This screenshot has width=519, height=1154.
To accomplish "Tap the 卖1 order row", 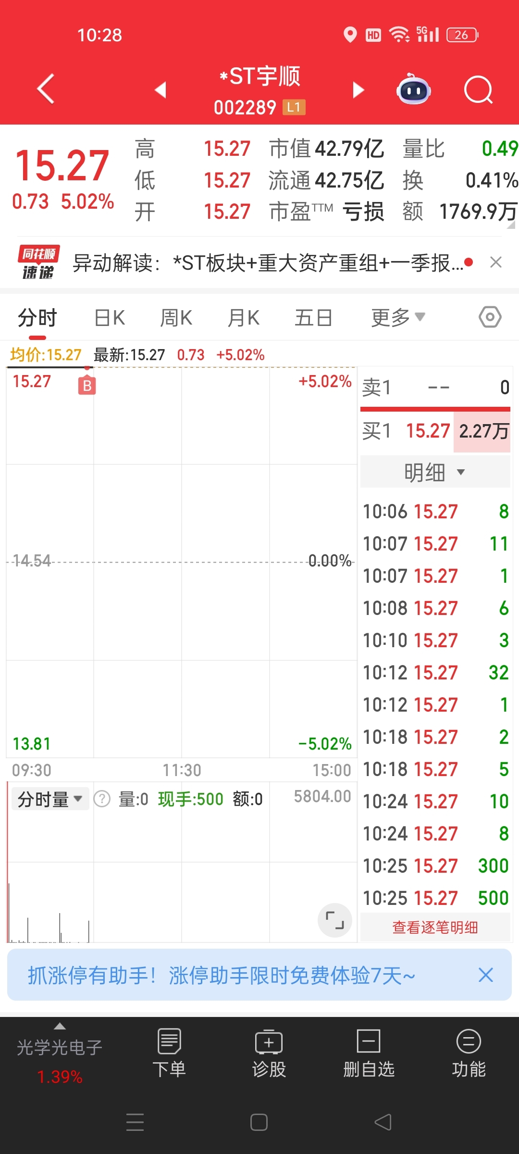I will point(435,387).
